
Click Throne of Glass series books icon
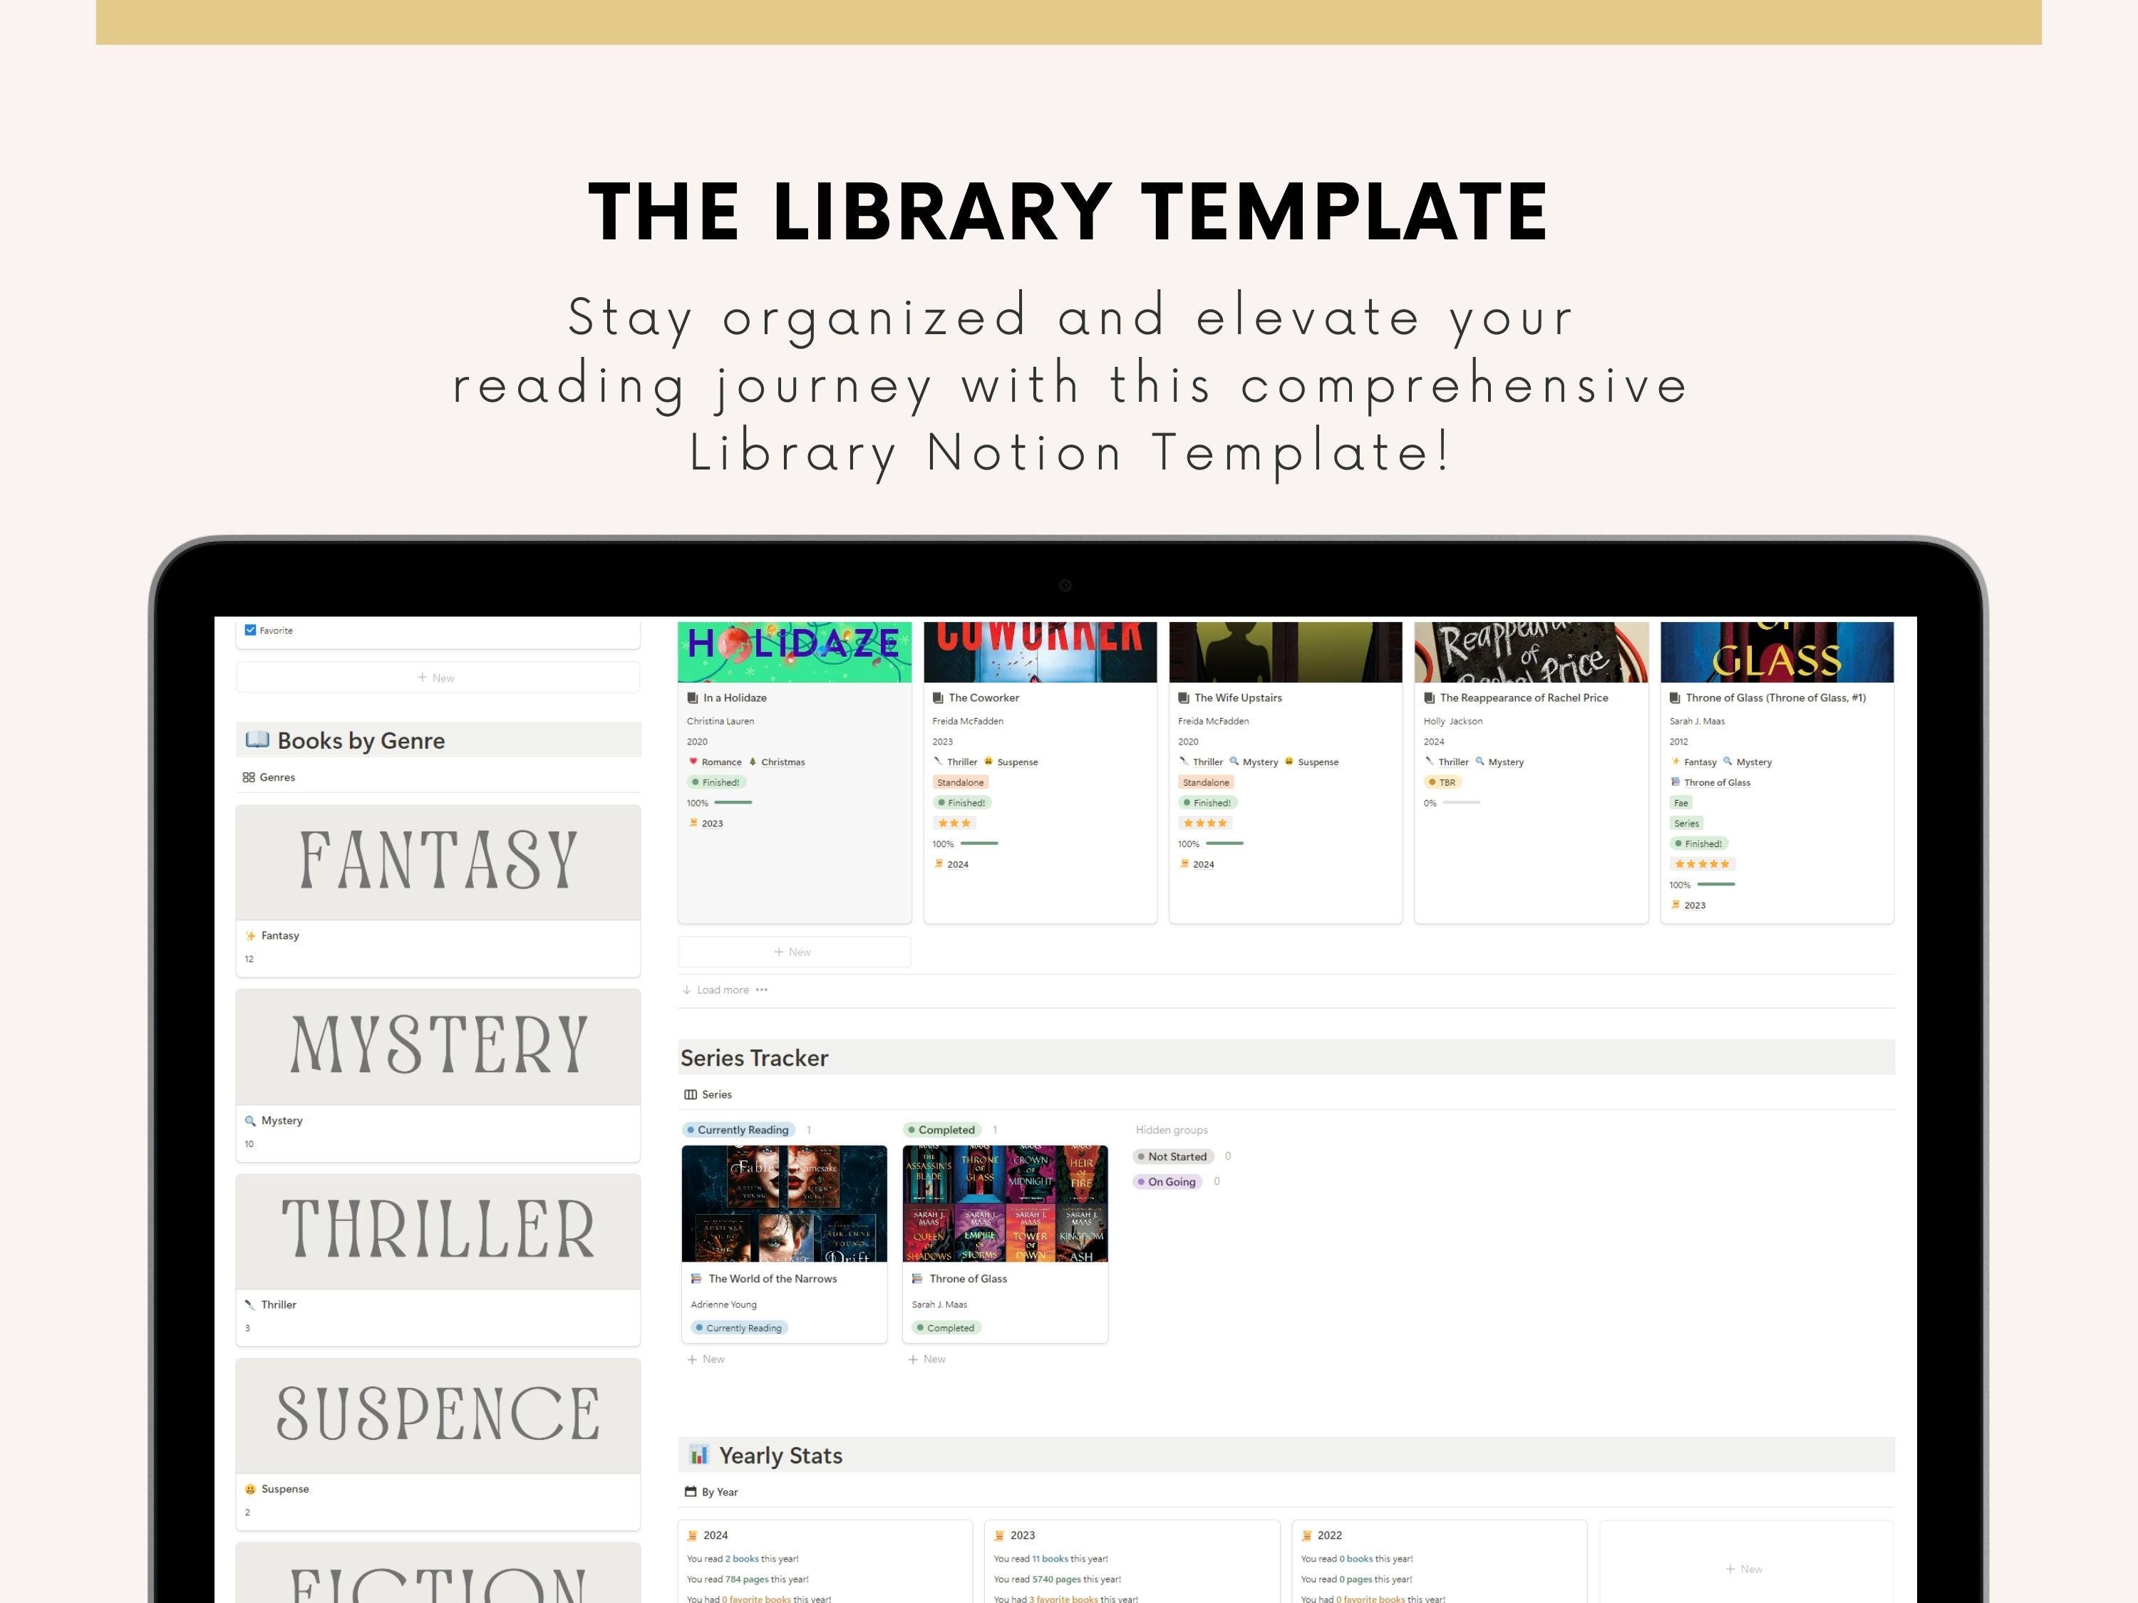click(x=917, y=1278)
